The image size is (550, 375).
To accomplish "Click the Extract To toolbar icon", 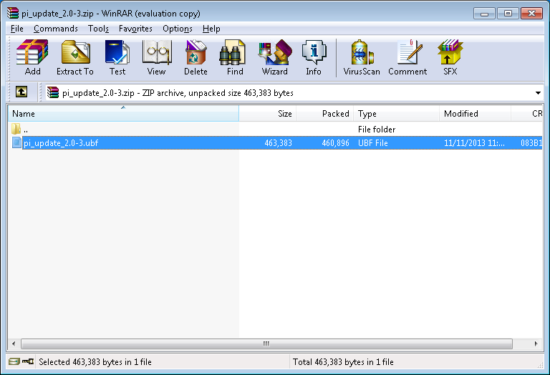I will click(x=75, y=57).
